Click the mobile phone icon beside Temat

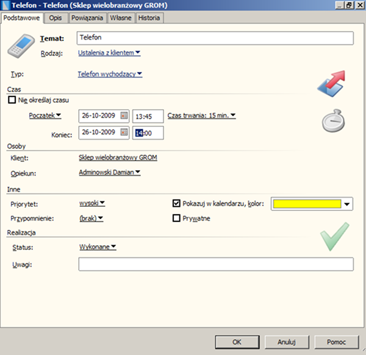(20, 45)
